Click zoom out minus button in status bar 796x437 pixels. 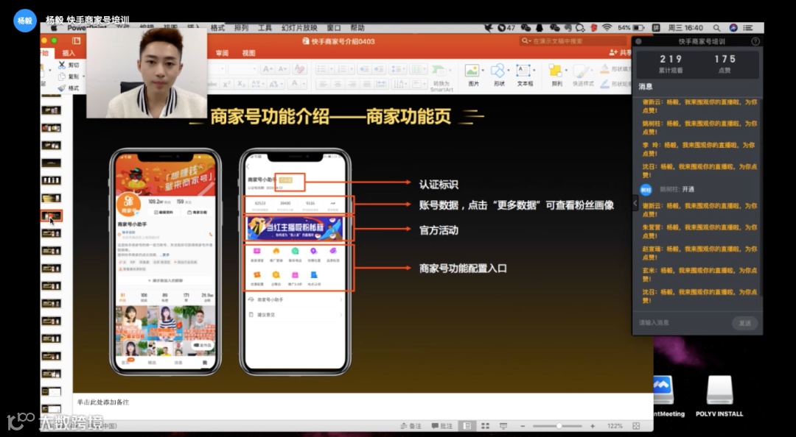click(x=523, y=426)
